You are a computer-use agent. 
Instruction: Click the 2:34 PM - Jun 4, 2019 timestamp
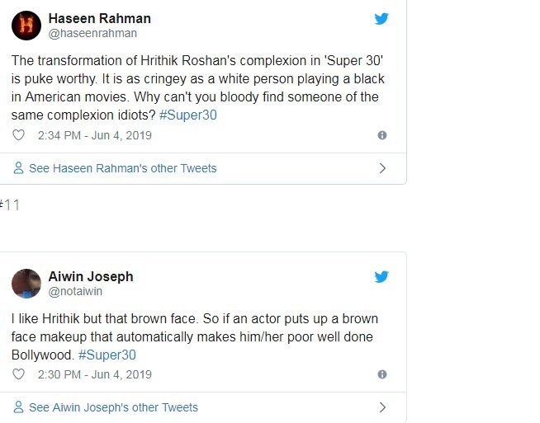tap(94, 135)
